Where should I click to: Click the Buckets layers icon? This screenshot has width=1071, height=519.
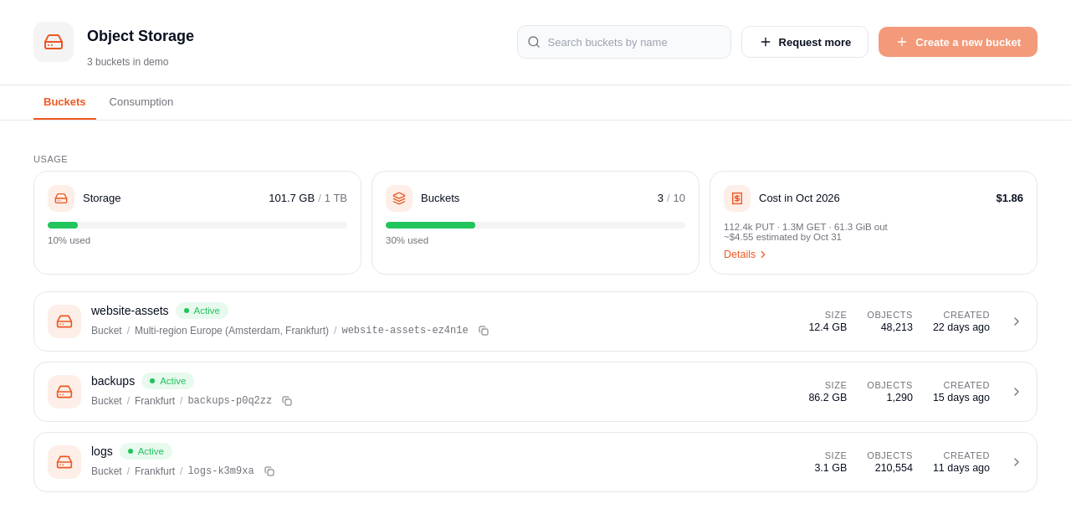coord(399,198)
